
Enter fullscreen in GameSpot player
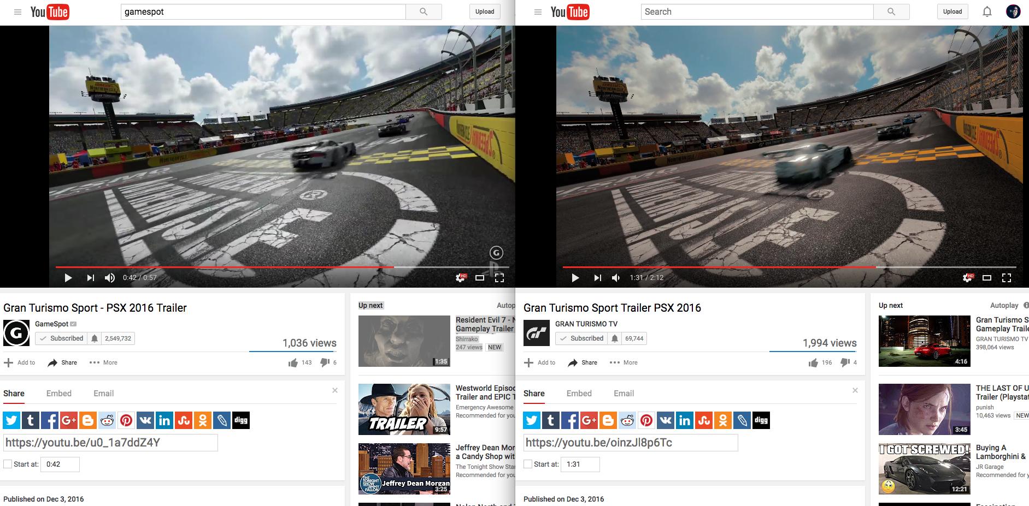(499, 278)
